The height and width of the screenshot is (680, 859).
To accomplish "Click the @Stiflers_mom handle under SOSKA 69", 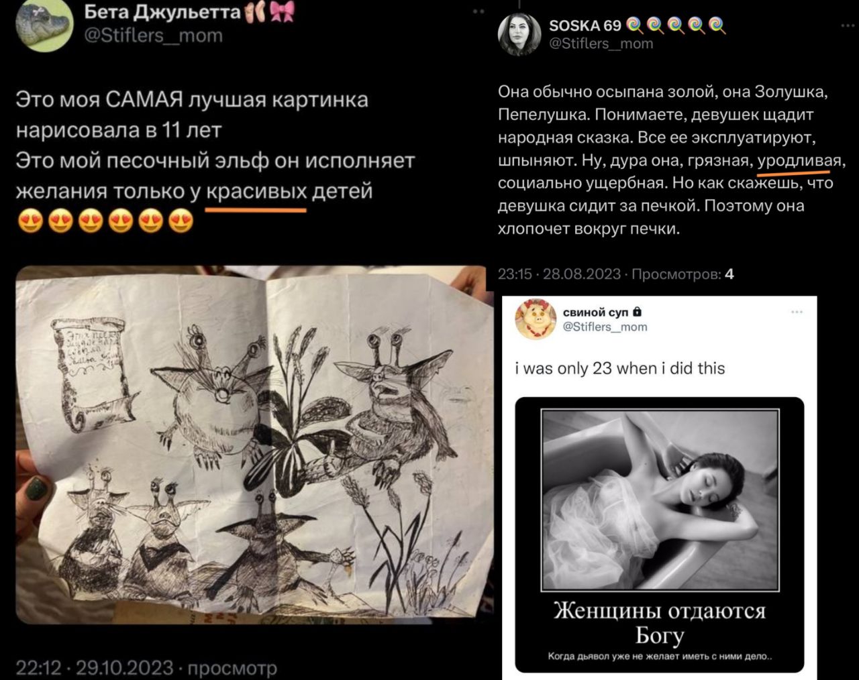I will [x=601, y=44].
